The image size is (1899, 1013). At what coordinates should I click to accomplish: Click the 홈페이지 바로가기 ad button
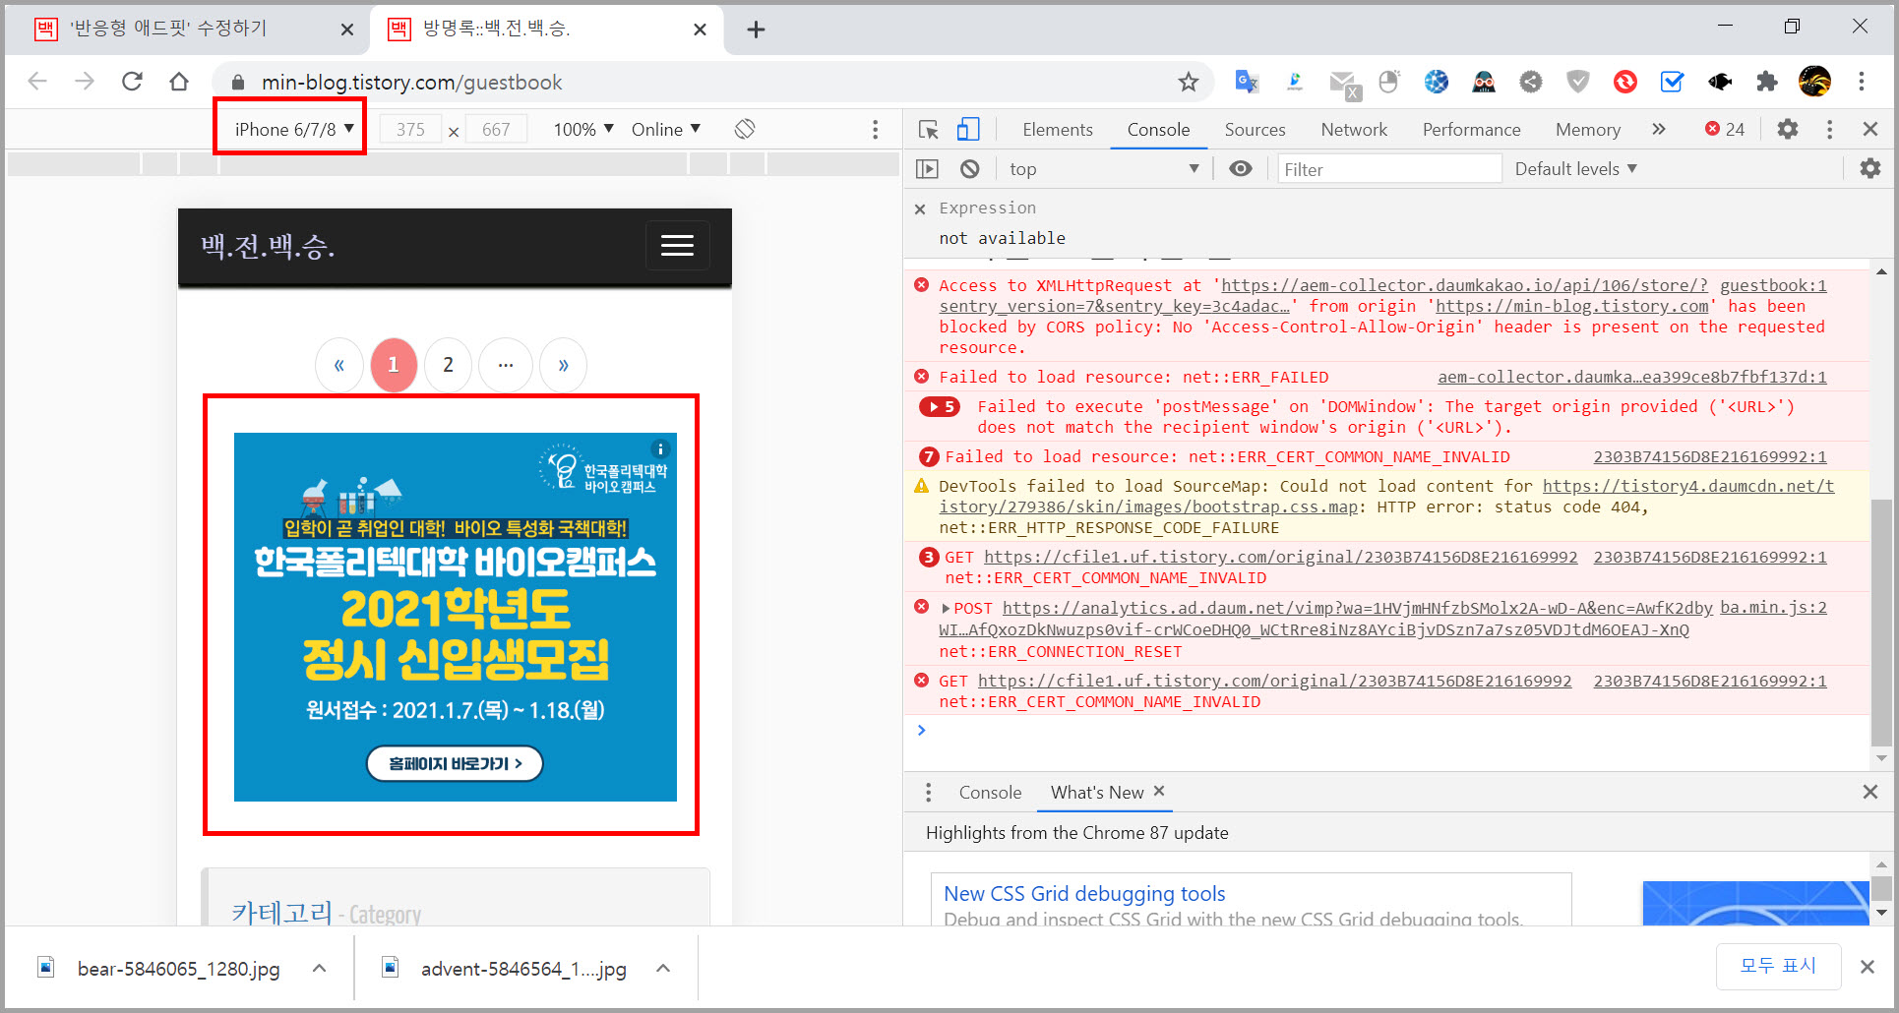coord(455,763)
